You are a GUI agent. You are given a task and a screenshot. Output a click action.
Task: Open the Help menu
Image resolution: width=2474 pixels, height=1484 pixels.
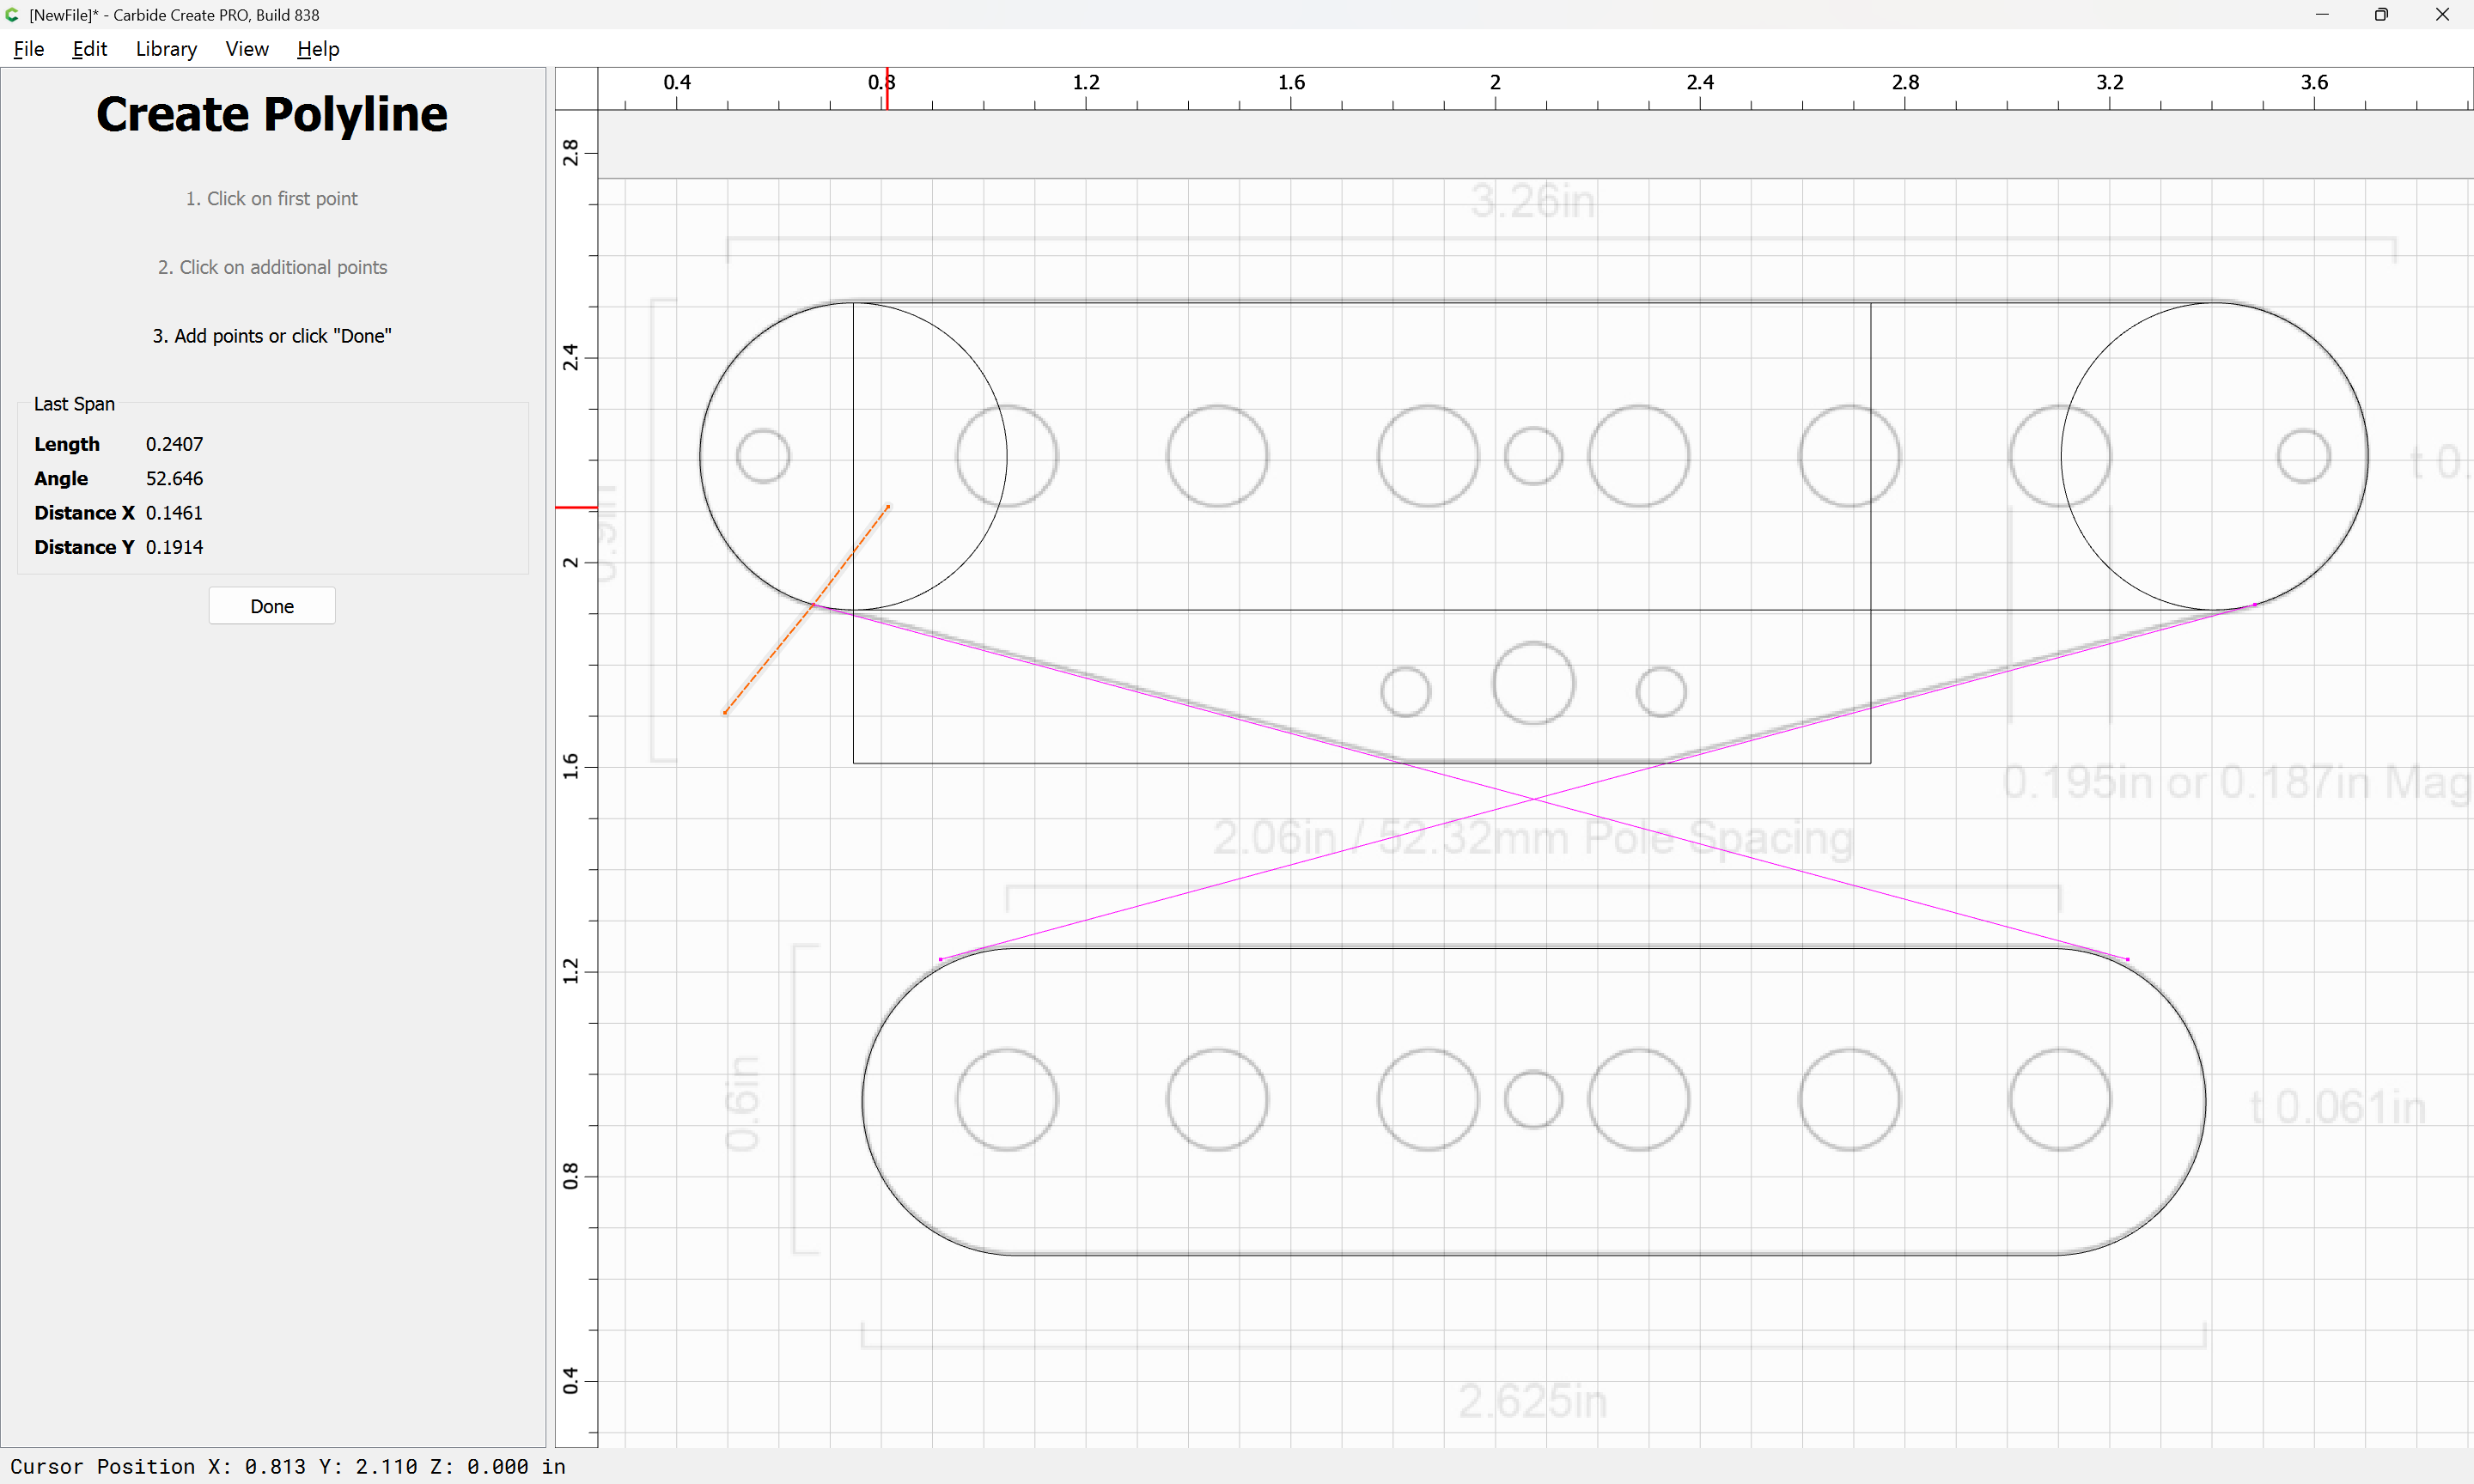(x=318, y=49)
